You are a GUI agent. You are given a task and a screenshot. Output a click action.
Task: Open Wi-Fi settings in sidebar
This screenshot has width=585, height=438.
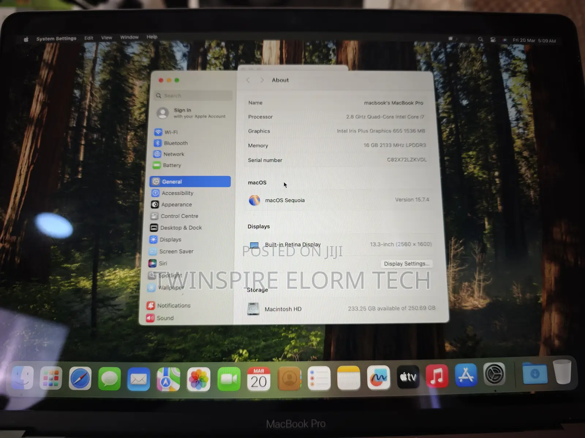pos(166,132)
